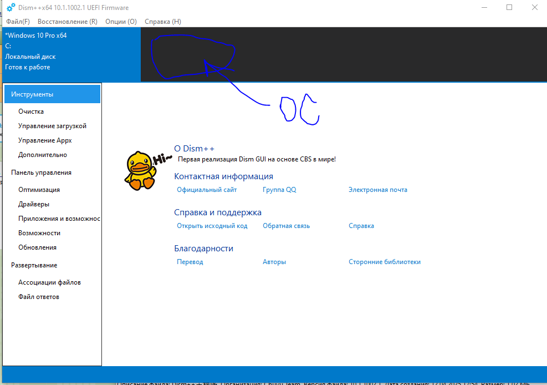Open Приложения и возможности in the sidebar

pyautogui.click(x=59, y=219)
